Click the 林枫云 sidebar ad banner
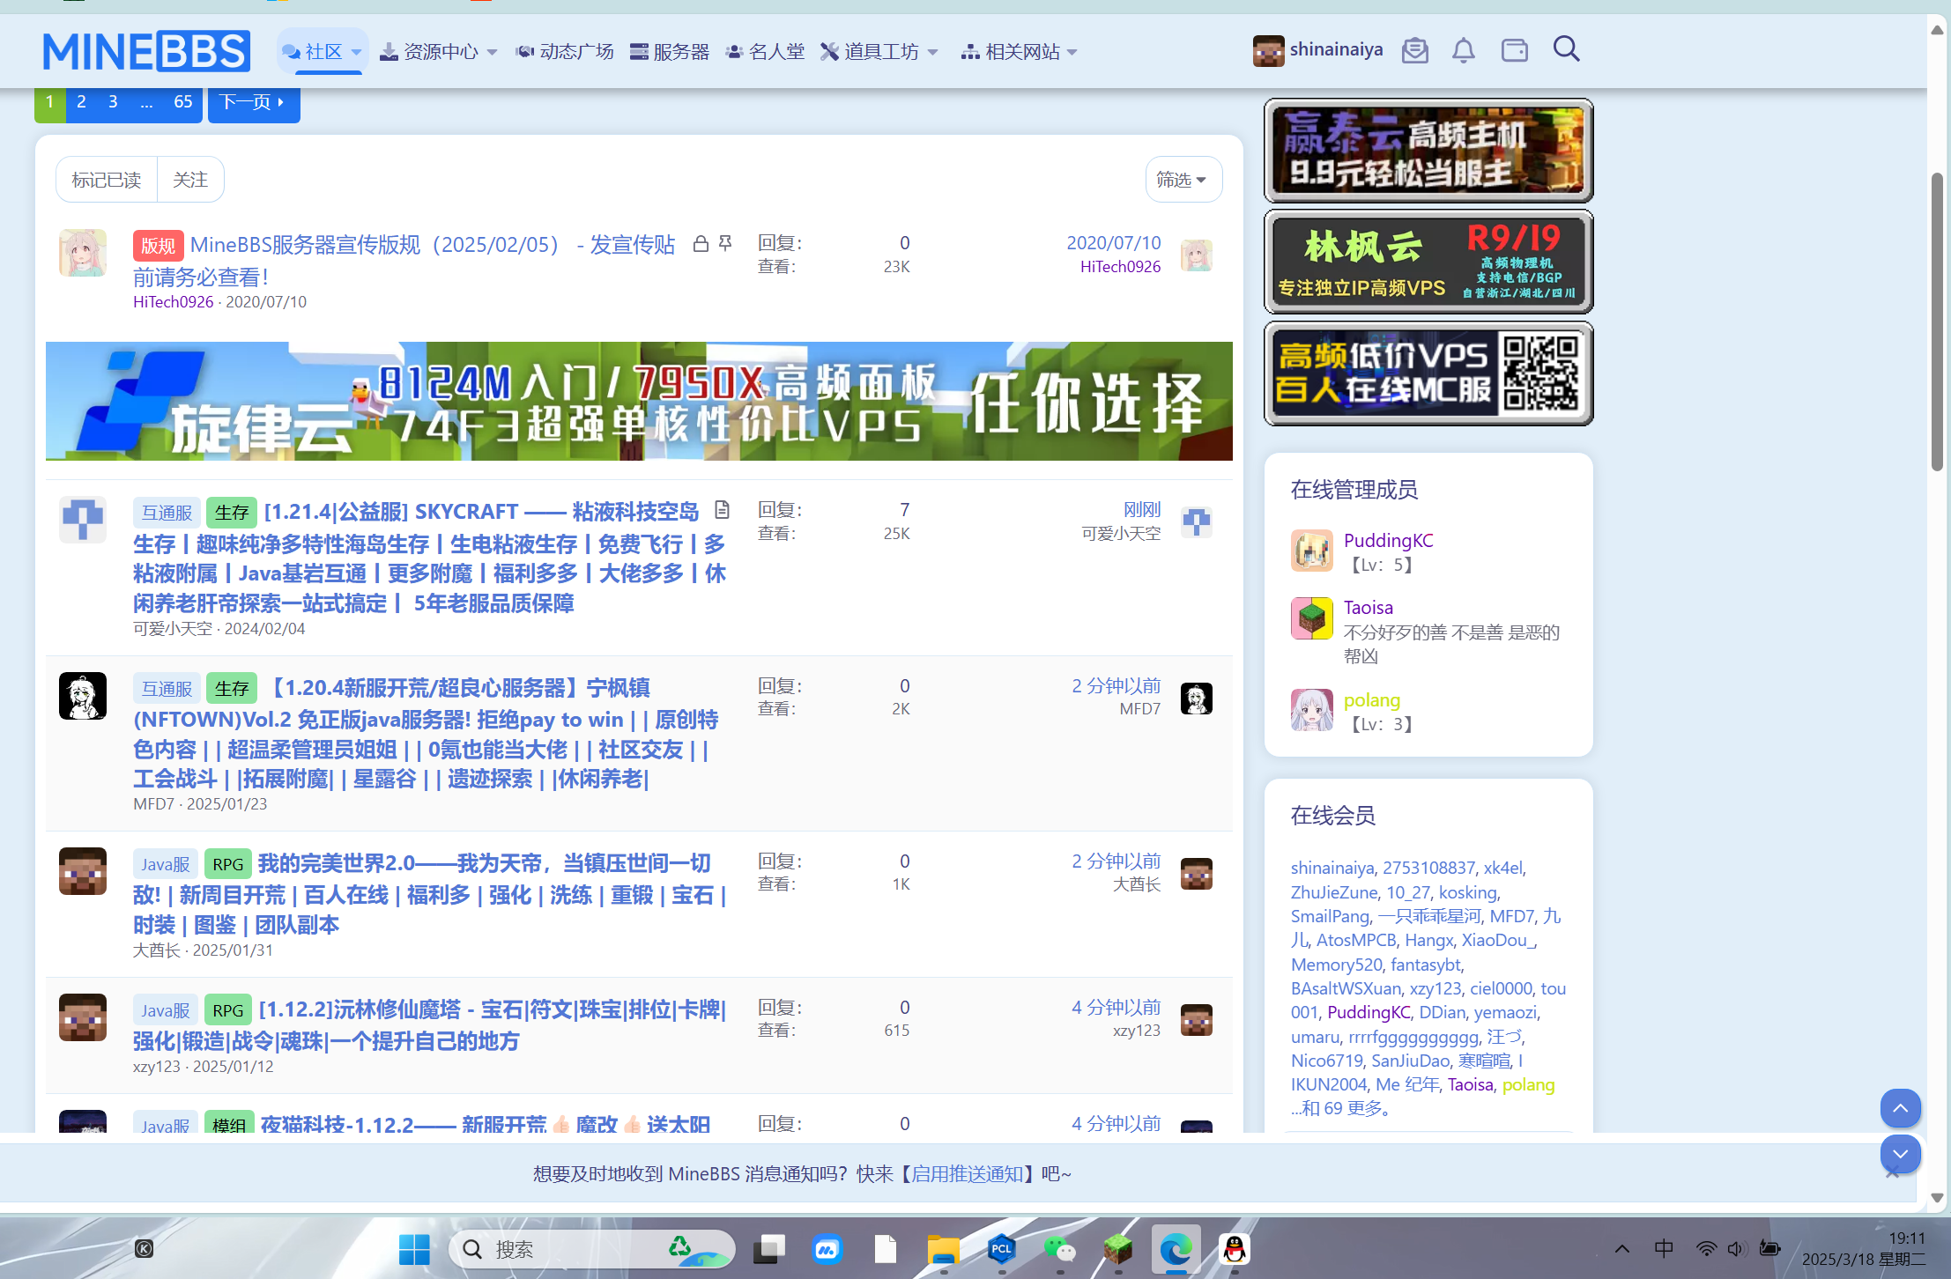The width and height of the screenshot is (1951, 1279). [1428, 262]
